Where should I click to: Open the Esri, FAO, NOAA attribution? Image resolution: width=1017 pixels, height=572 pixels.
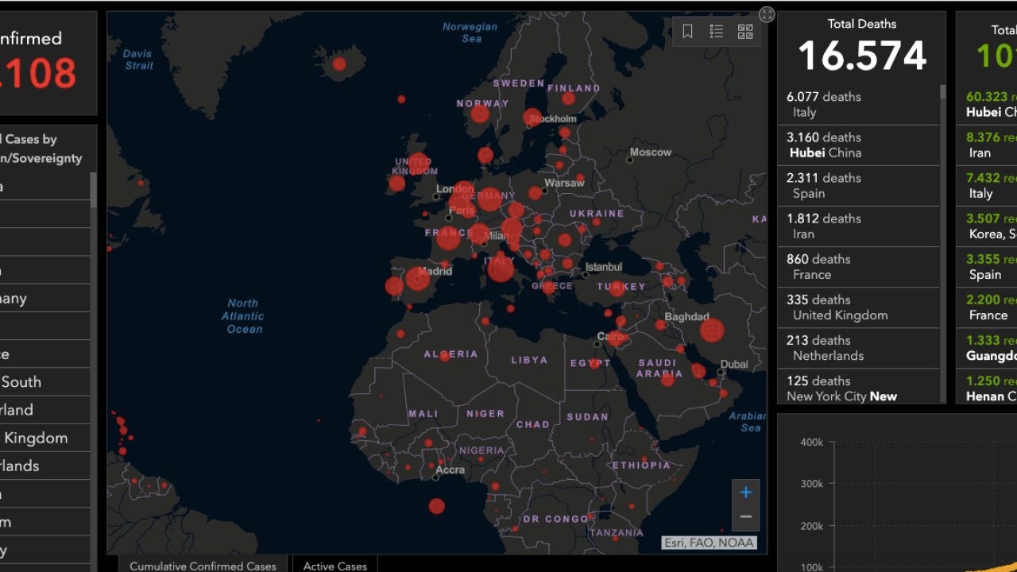click(x=710, y=543)
